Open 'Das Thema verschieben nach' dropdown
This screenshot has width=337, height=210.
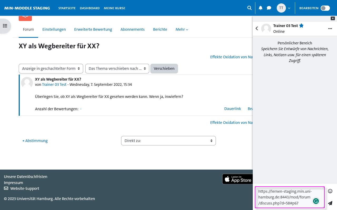[x=117, y=69]
